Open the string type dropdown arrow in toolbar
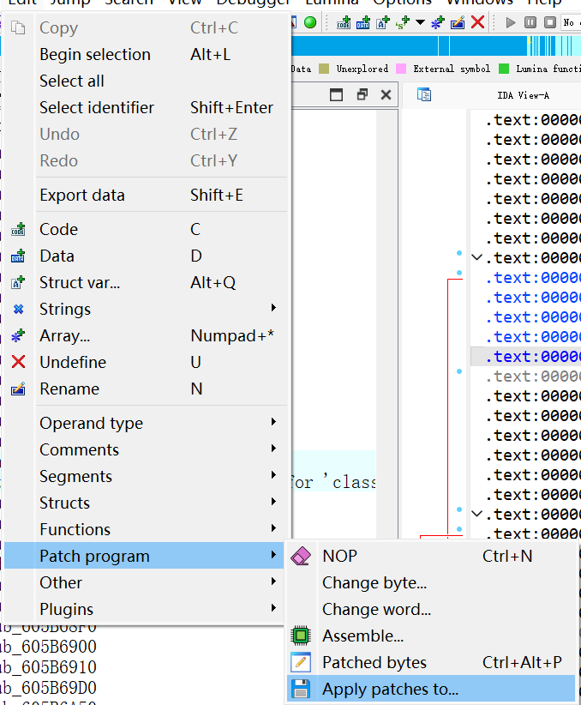Viewport: 581px width, 705px height. [x=420, y=22]
